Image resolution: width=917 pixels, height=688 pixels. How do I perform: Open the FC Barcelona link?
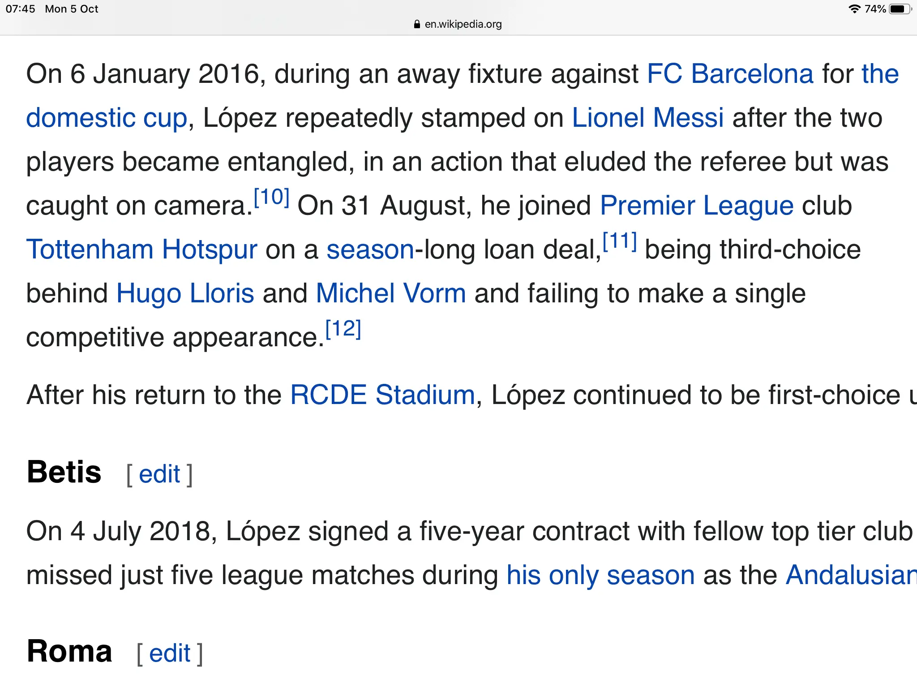pos(730,74)
